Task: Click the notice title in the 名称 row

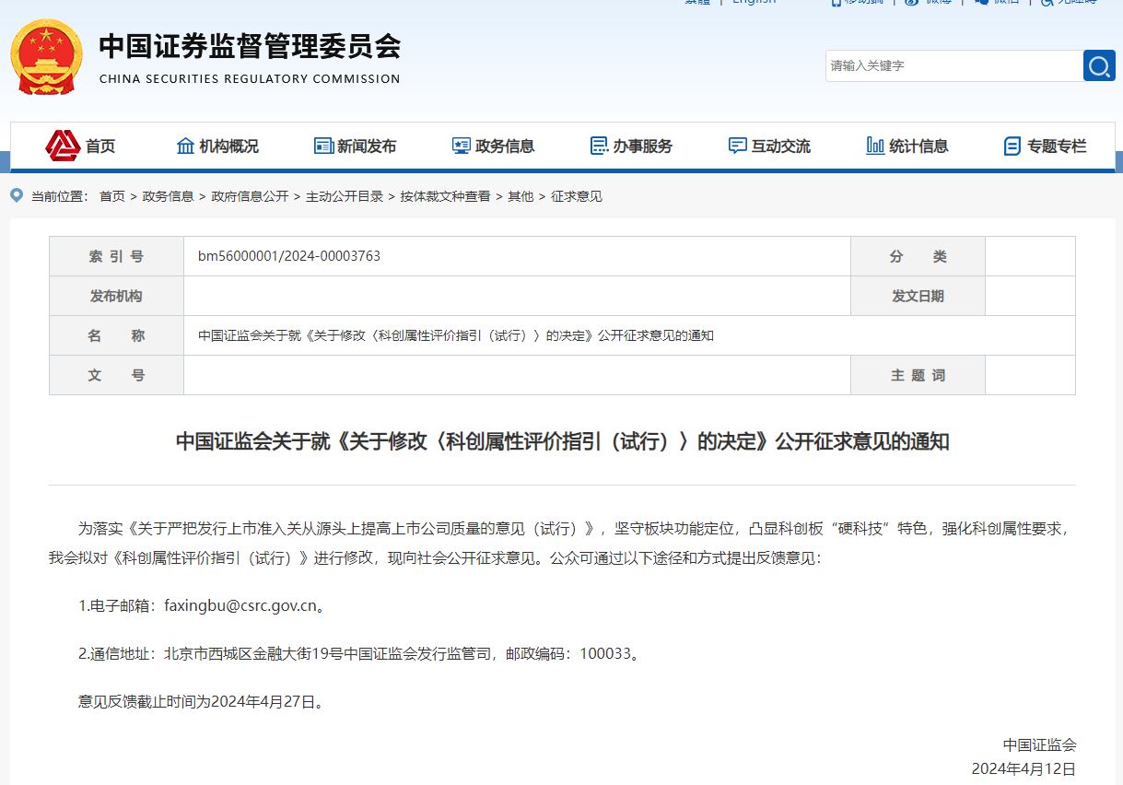Action: pyautogui.click(x=456, y=335)
